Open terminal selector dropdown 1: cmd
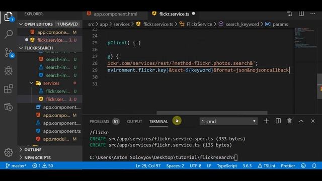 coord(228,121)
